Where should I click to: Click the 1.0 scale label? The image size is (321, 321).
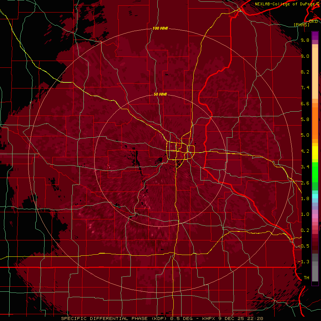pyautogui.click(x=305, y=214)
